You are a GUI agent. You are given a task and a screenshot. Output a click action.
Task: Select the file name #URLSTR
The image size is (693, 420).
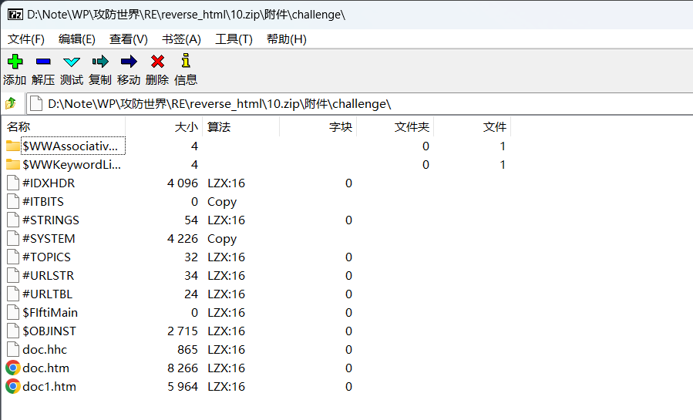tap(48, 276)
